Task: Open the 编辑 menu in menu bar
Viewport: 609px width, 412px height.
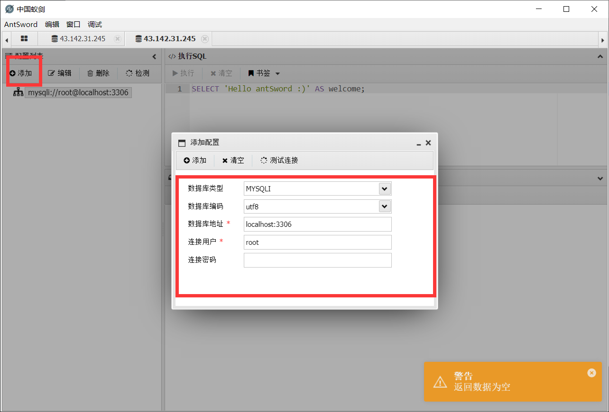Action: 52,25
